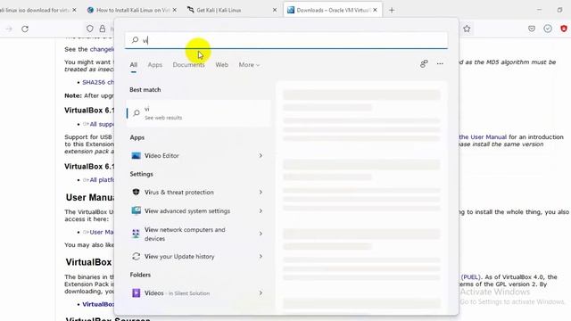Open the search options ellipsis menu
Viewport: 571px width, 321px height.
(440, 64)
